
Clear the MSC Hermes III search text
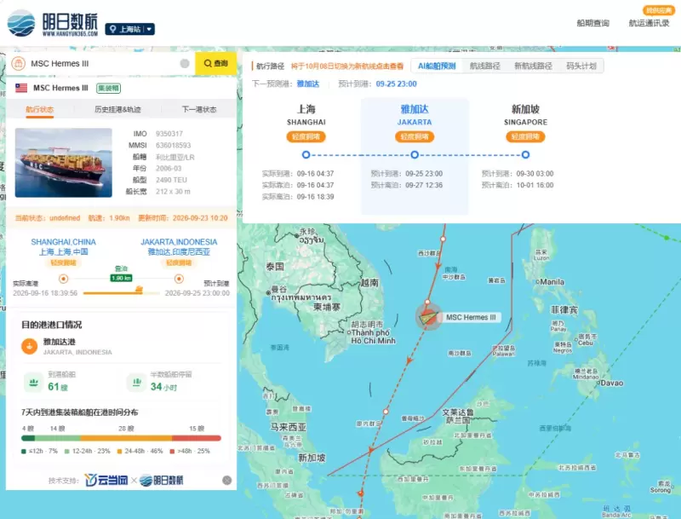185,63
